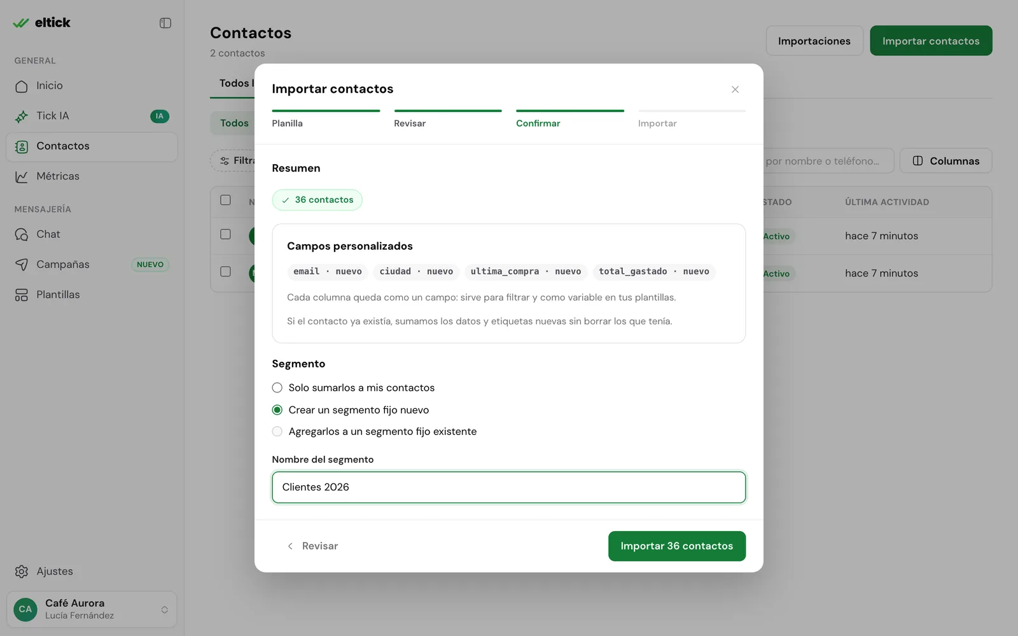
Task: Go to the Planilla step
Action: click(326, 120)
